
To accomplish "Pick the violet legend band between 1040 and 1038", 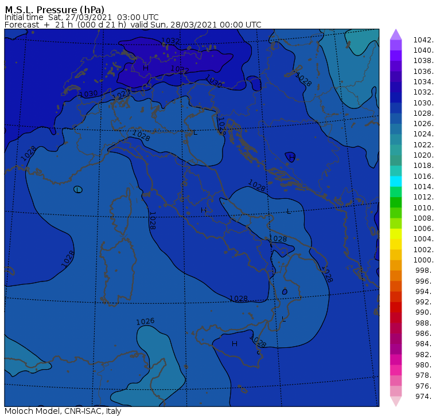I will coord(396,56).
